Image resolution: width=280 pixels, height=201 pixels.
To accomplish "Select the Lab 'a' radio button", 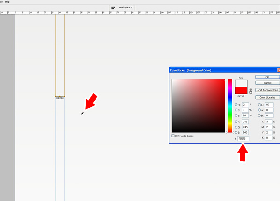I will [259, 110].
